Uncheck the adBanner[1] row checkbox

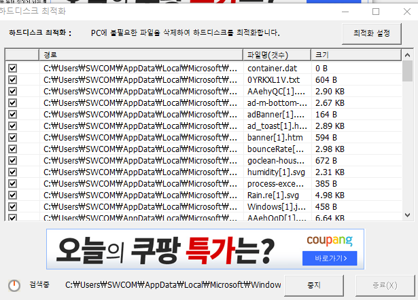click(x=12, y=115)
